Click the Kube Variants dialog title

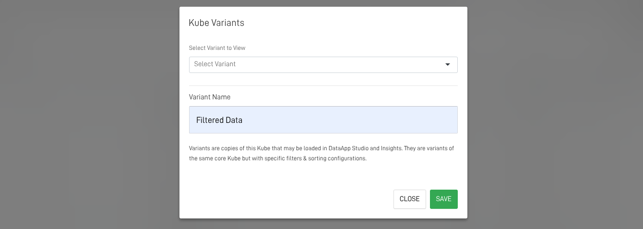pyautogui.click(x=216, y=23)
